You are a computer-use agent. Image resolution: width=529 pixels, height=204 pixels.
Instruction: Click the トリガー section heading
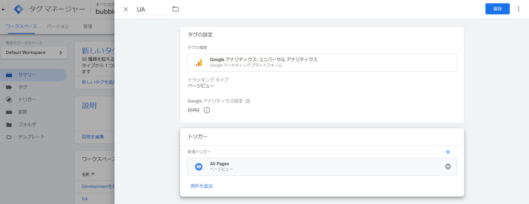[197, 137]
